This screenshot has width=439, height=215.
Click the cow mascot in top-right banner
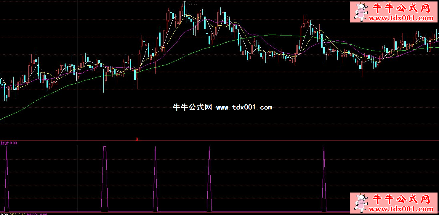tap(360, 12)
